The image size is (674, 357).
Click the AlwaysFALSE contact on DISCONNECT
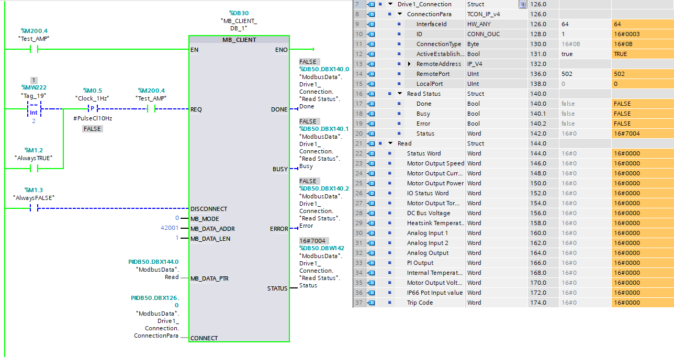coord(34,208)
